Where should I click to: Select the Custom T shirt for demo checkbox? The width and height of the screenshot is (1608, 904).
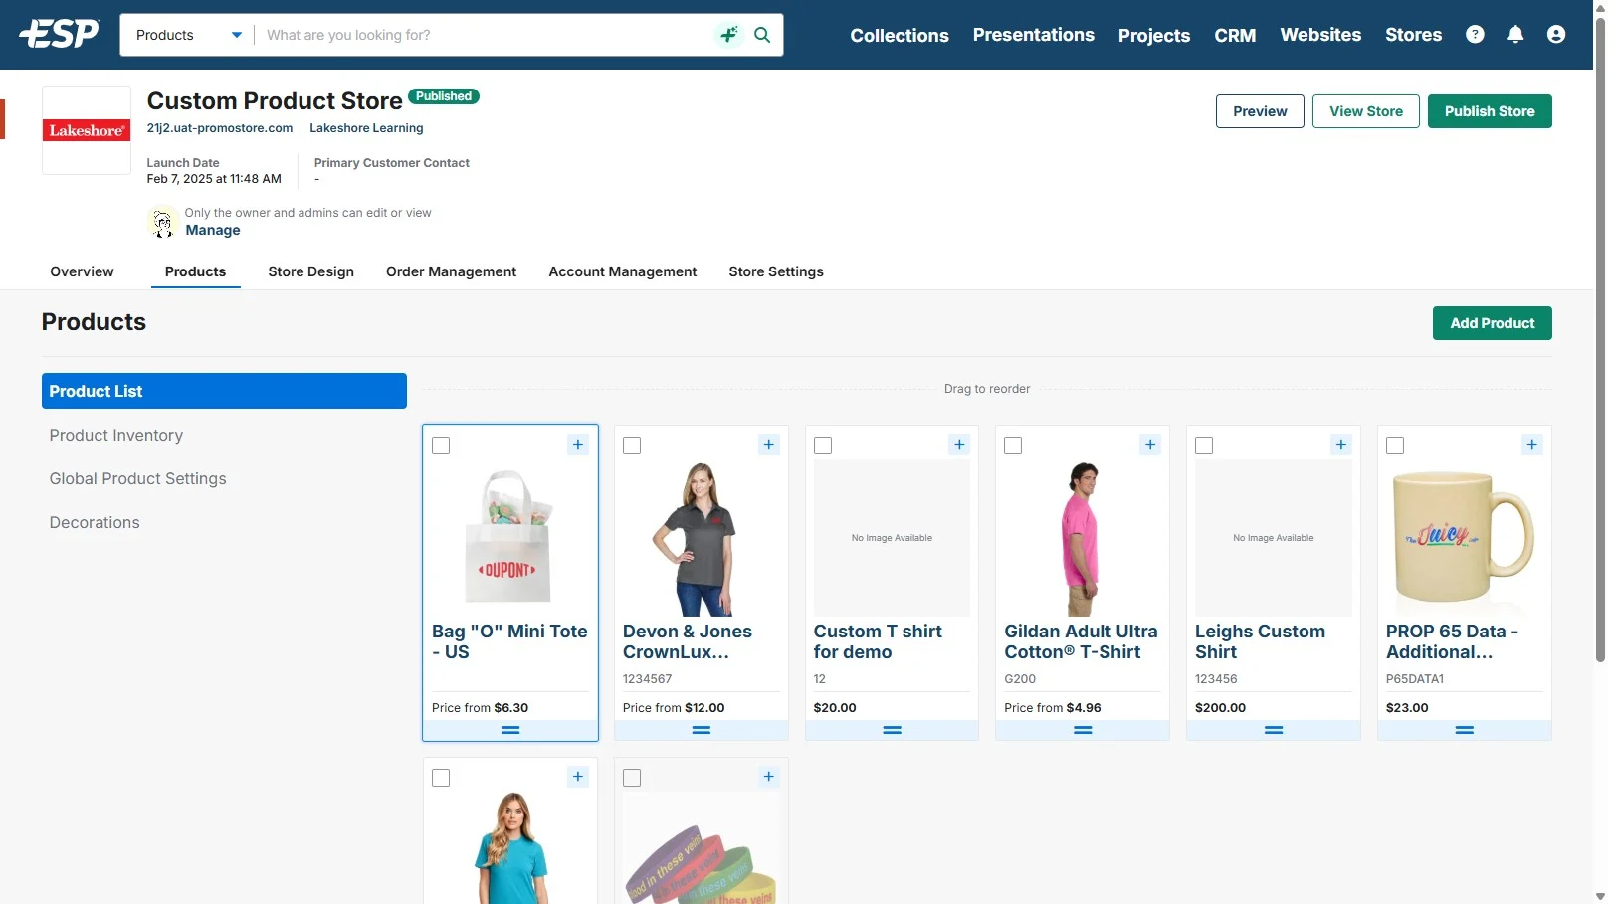tap(823, 446)
